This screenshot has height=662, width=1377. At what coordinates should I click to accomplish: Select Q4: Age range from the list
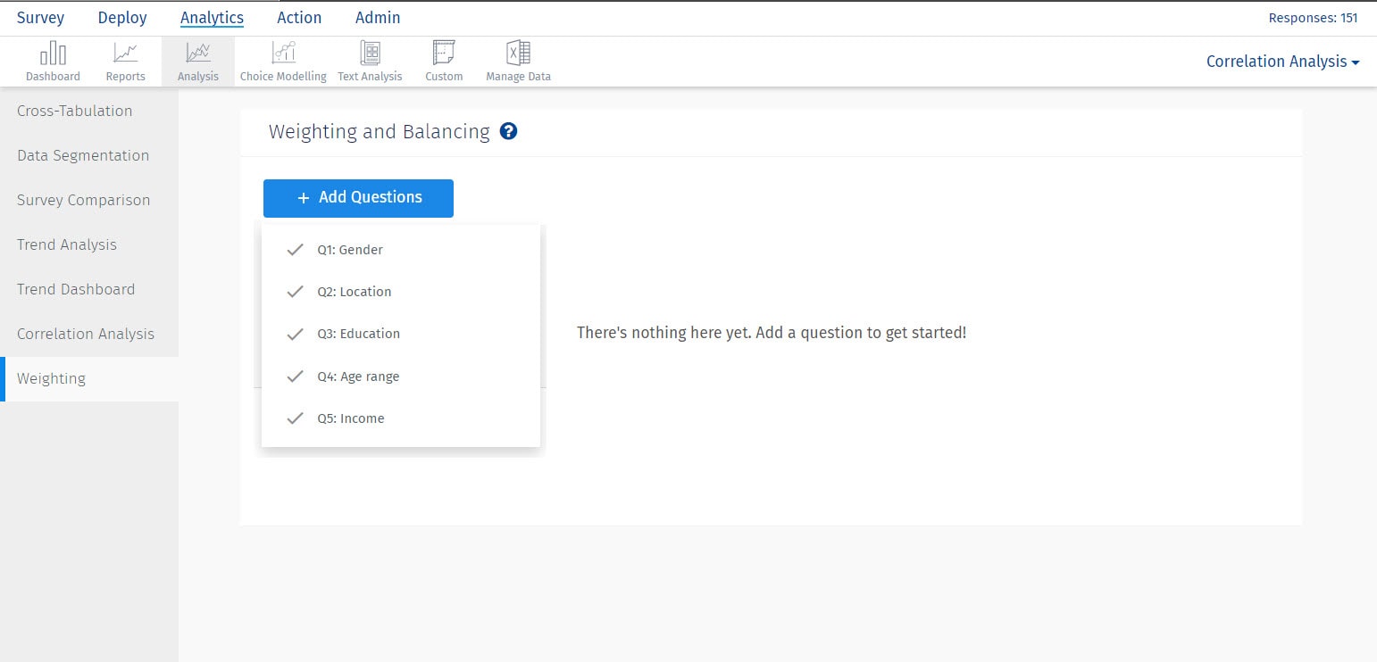pyautogui.click(x=357, y=376)
